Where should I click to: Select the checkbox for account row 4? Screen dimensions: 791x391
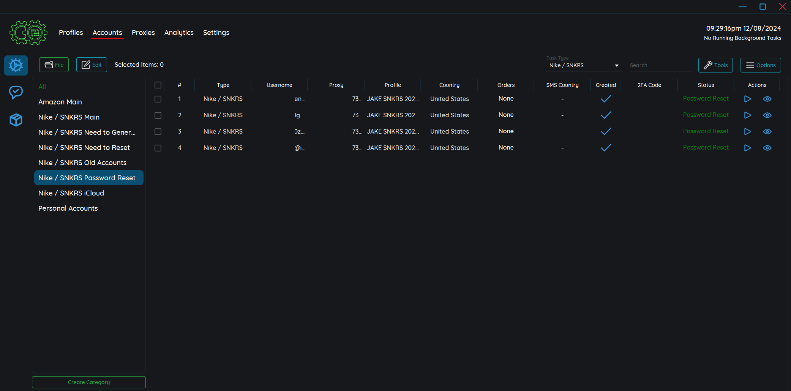coord(158,148)
